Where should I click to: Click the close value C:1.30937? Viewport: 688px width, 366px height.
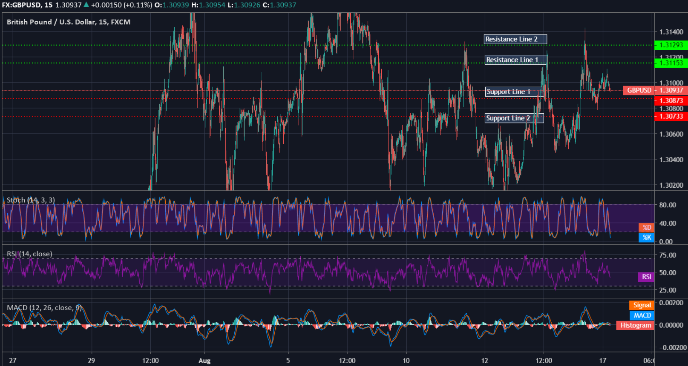(x=279, y=5)
